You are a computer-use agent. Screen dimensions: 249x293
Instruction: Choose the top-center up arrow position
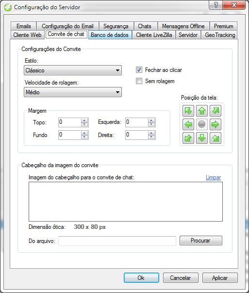(x=202, y=111)
